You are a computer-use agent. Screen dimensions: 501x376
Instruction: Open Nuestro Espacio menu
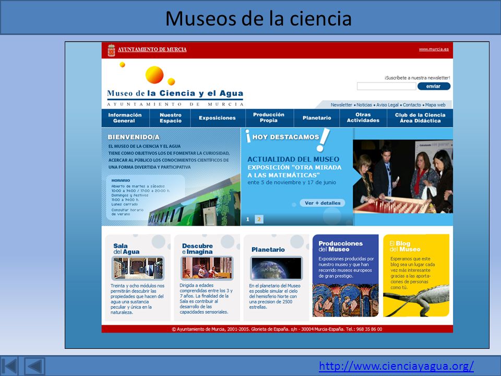coord(170,118)
